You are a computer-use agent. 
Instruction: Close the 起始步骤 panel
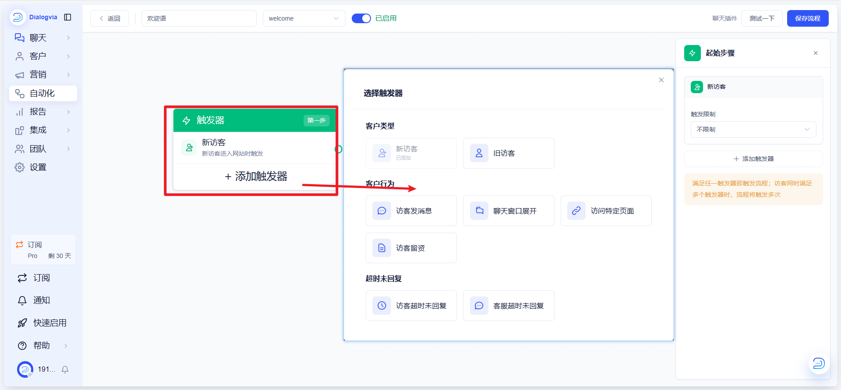[x=816, y=53]
